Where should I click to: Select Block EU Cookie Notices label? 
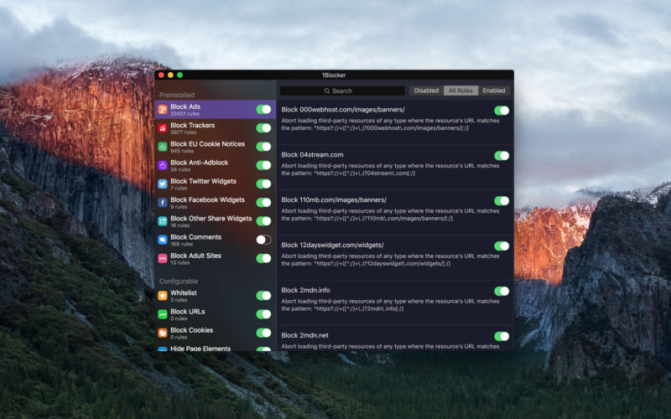click(207, 144)
